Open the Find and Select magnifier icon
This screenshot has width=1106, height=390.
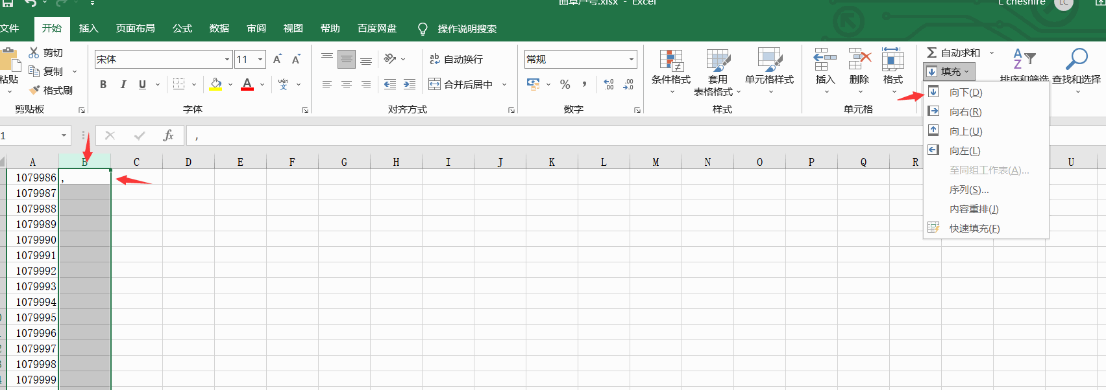(x=1076, y=60)
